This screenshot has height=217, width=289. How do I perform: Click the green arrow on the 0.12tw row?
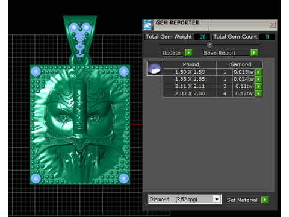pyautogui.click(x=258, y=93)
